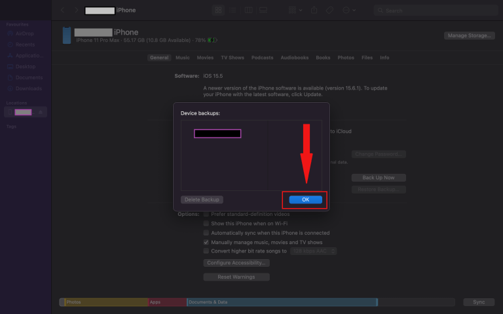Screen dimensions: 503x314
Task: Switch to column view
Action: [248, 10]
